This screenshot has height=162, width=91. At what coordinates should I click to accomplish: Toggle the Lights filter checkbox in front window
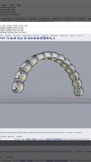coord(18,132)
